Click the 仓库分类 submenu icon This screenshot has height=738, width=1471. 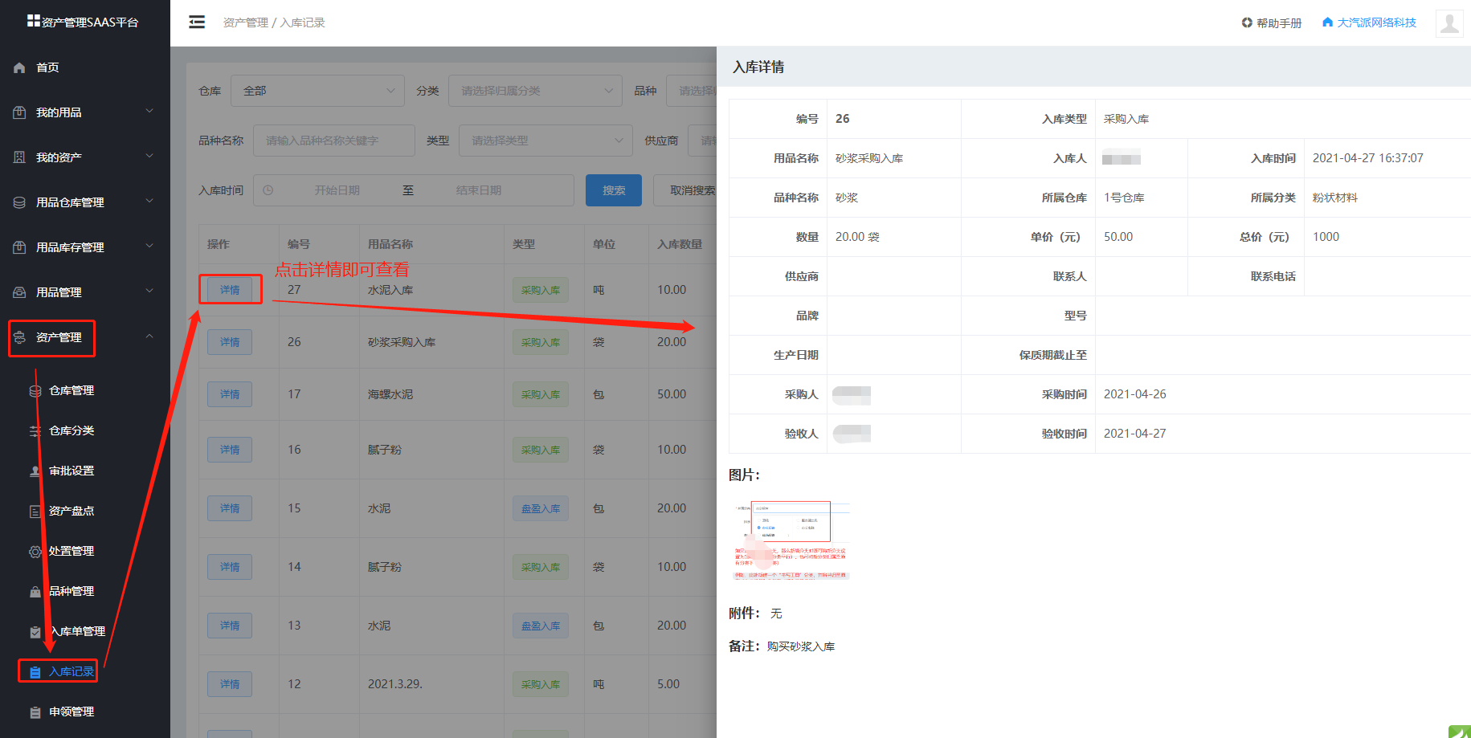pos(35,431)
